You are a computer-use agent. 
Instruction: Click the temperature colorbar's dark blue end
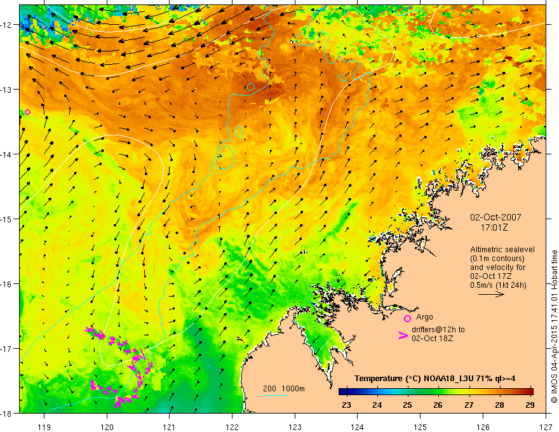click(342, 392)
